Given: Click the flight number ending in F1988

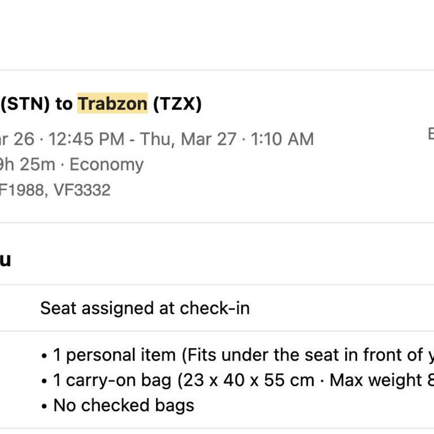Looking at the screenshot, I should [x=21, y=190].
